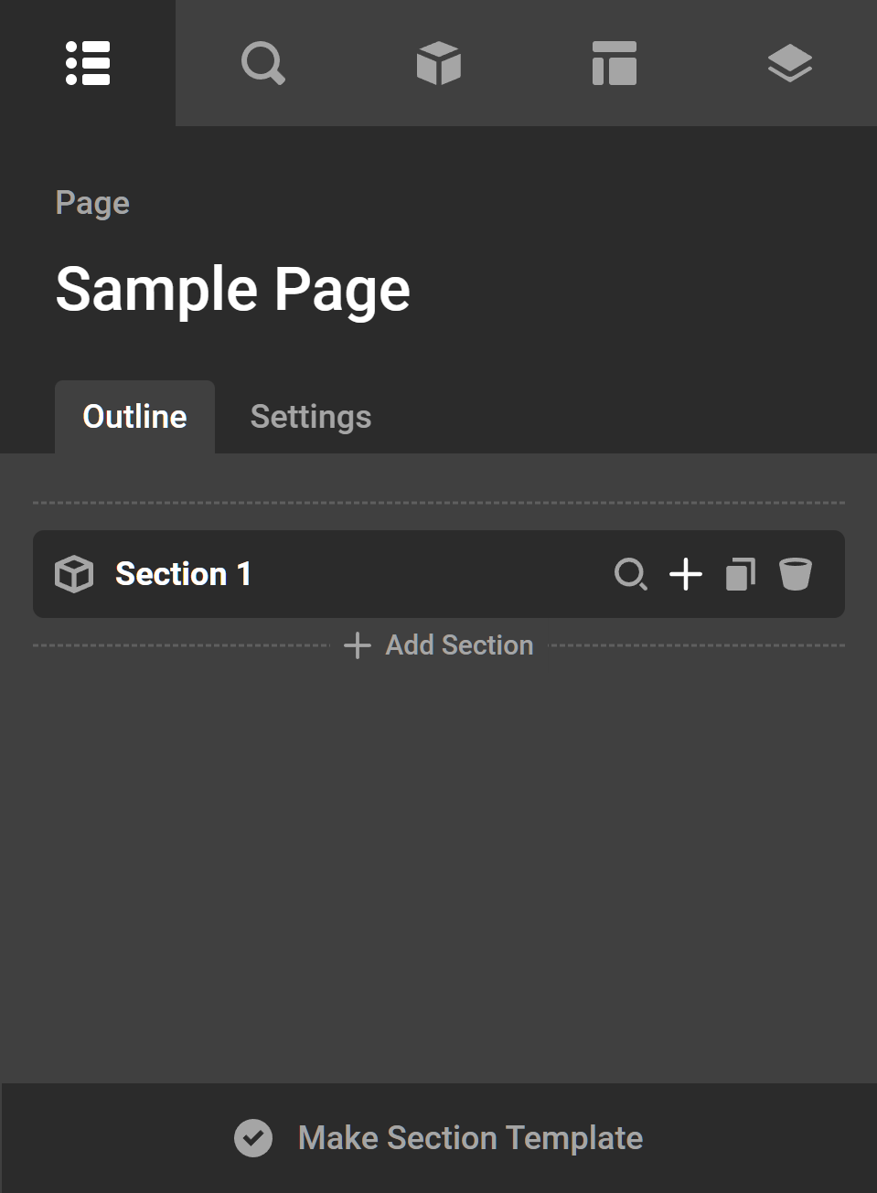Switch to the Settings tab
Viewport: 877px width, 1193px height.
tap(311, 417)
